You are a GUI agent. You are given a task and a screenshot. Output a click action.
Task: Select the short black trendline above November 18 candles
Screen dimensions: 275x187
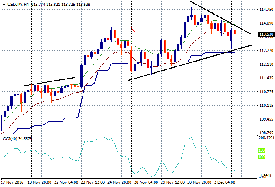point(48,82)
